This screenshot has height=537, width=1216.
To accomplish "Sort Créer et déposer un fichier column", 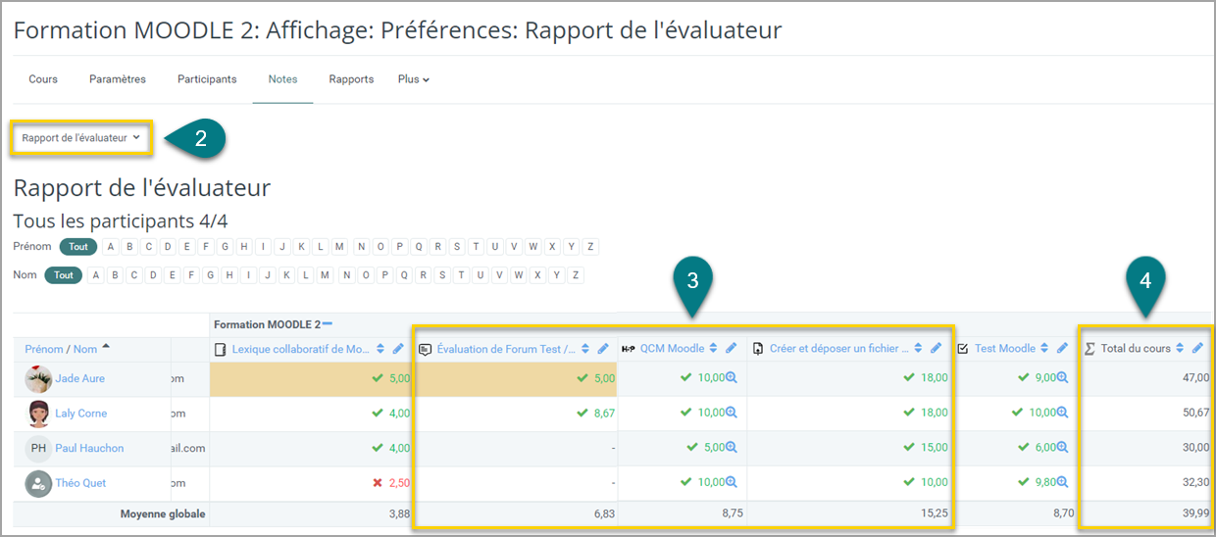I will [x=918, y=349].
